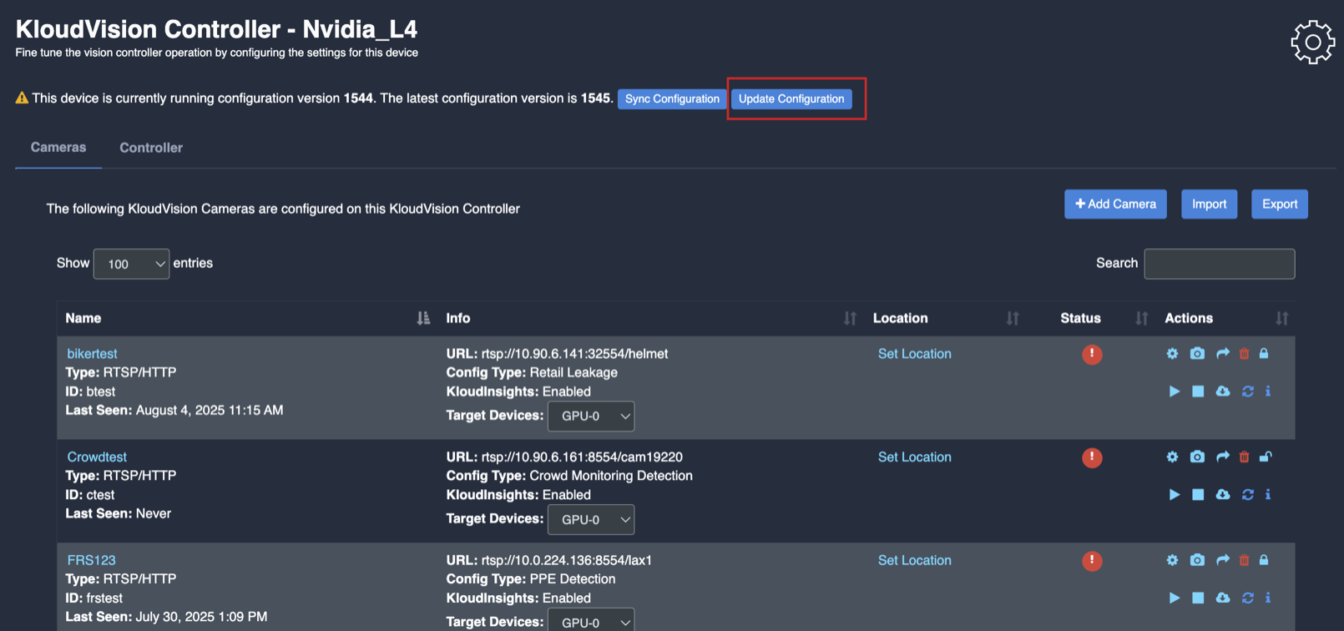Click the Import button
Image resolution: width=1344 pixels, height=631 pixels.
point(1209,204)
